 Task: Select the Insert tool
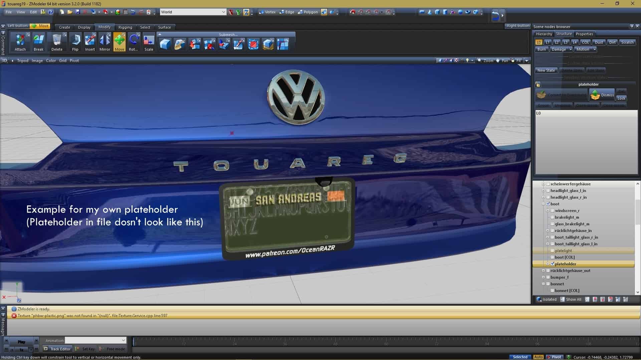[90, 42]
